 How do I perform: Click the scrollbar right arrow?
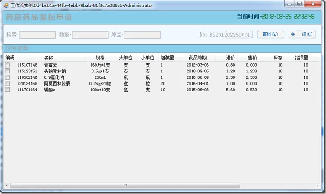click(317, 185)
